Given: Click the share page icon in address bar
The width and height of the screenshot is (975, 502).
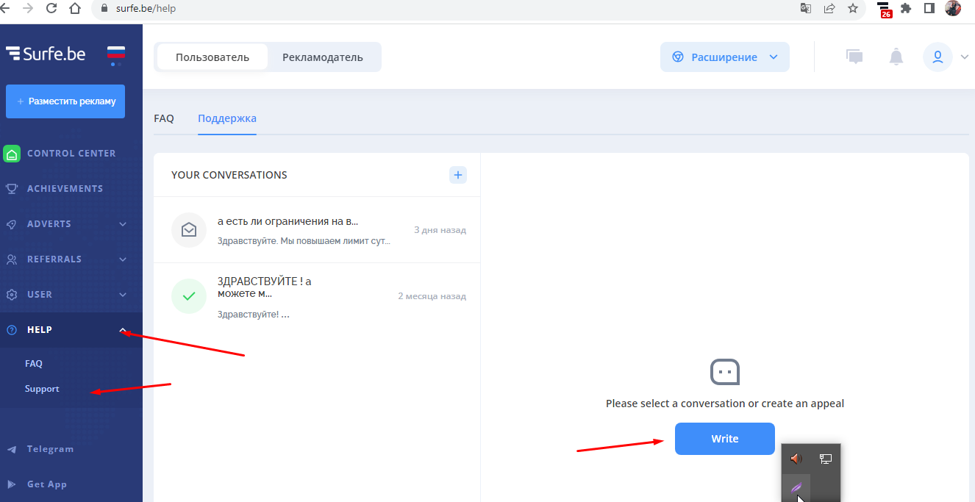Looking at the screenshot, I should click(x=829, y=9).
